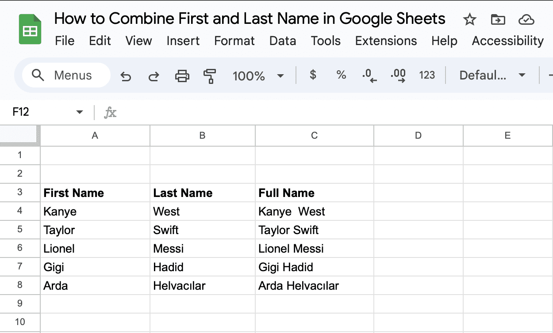553x333 pixels.
Task: Select cell containing Taylor Swift
Action: (314, 230)
